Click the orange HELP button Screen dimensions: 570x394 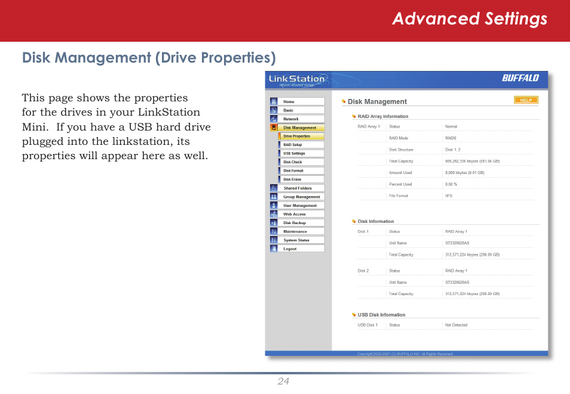(x=526, y=100)
